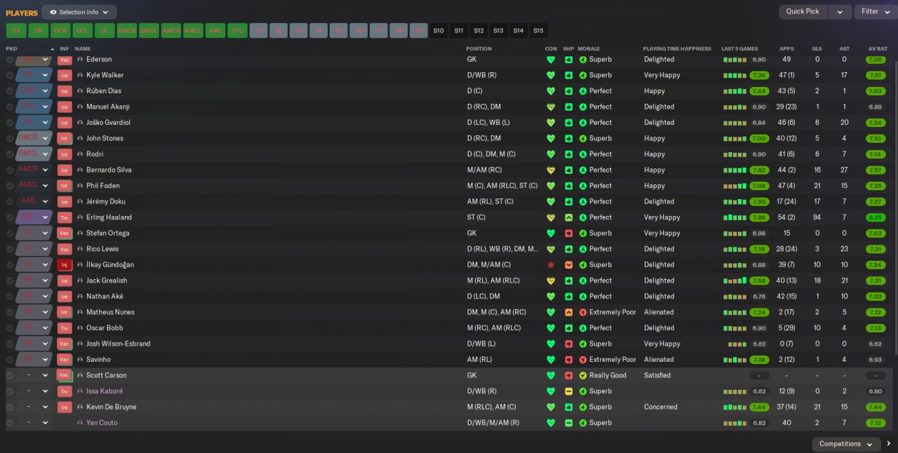Tick the selection circle for Phil Foden
The width and height of the screenshot is (898, 453).
click(10, 186)
